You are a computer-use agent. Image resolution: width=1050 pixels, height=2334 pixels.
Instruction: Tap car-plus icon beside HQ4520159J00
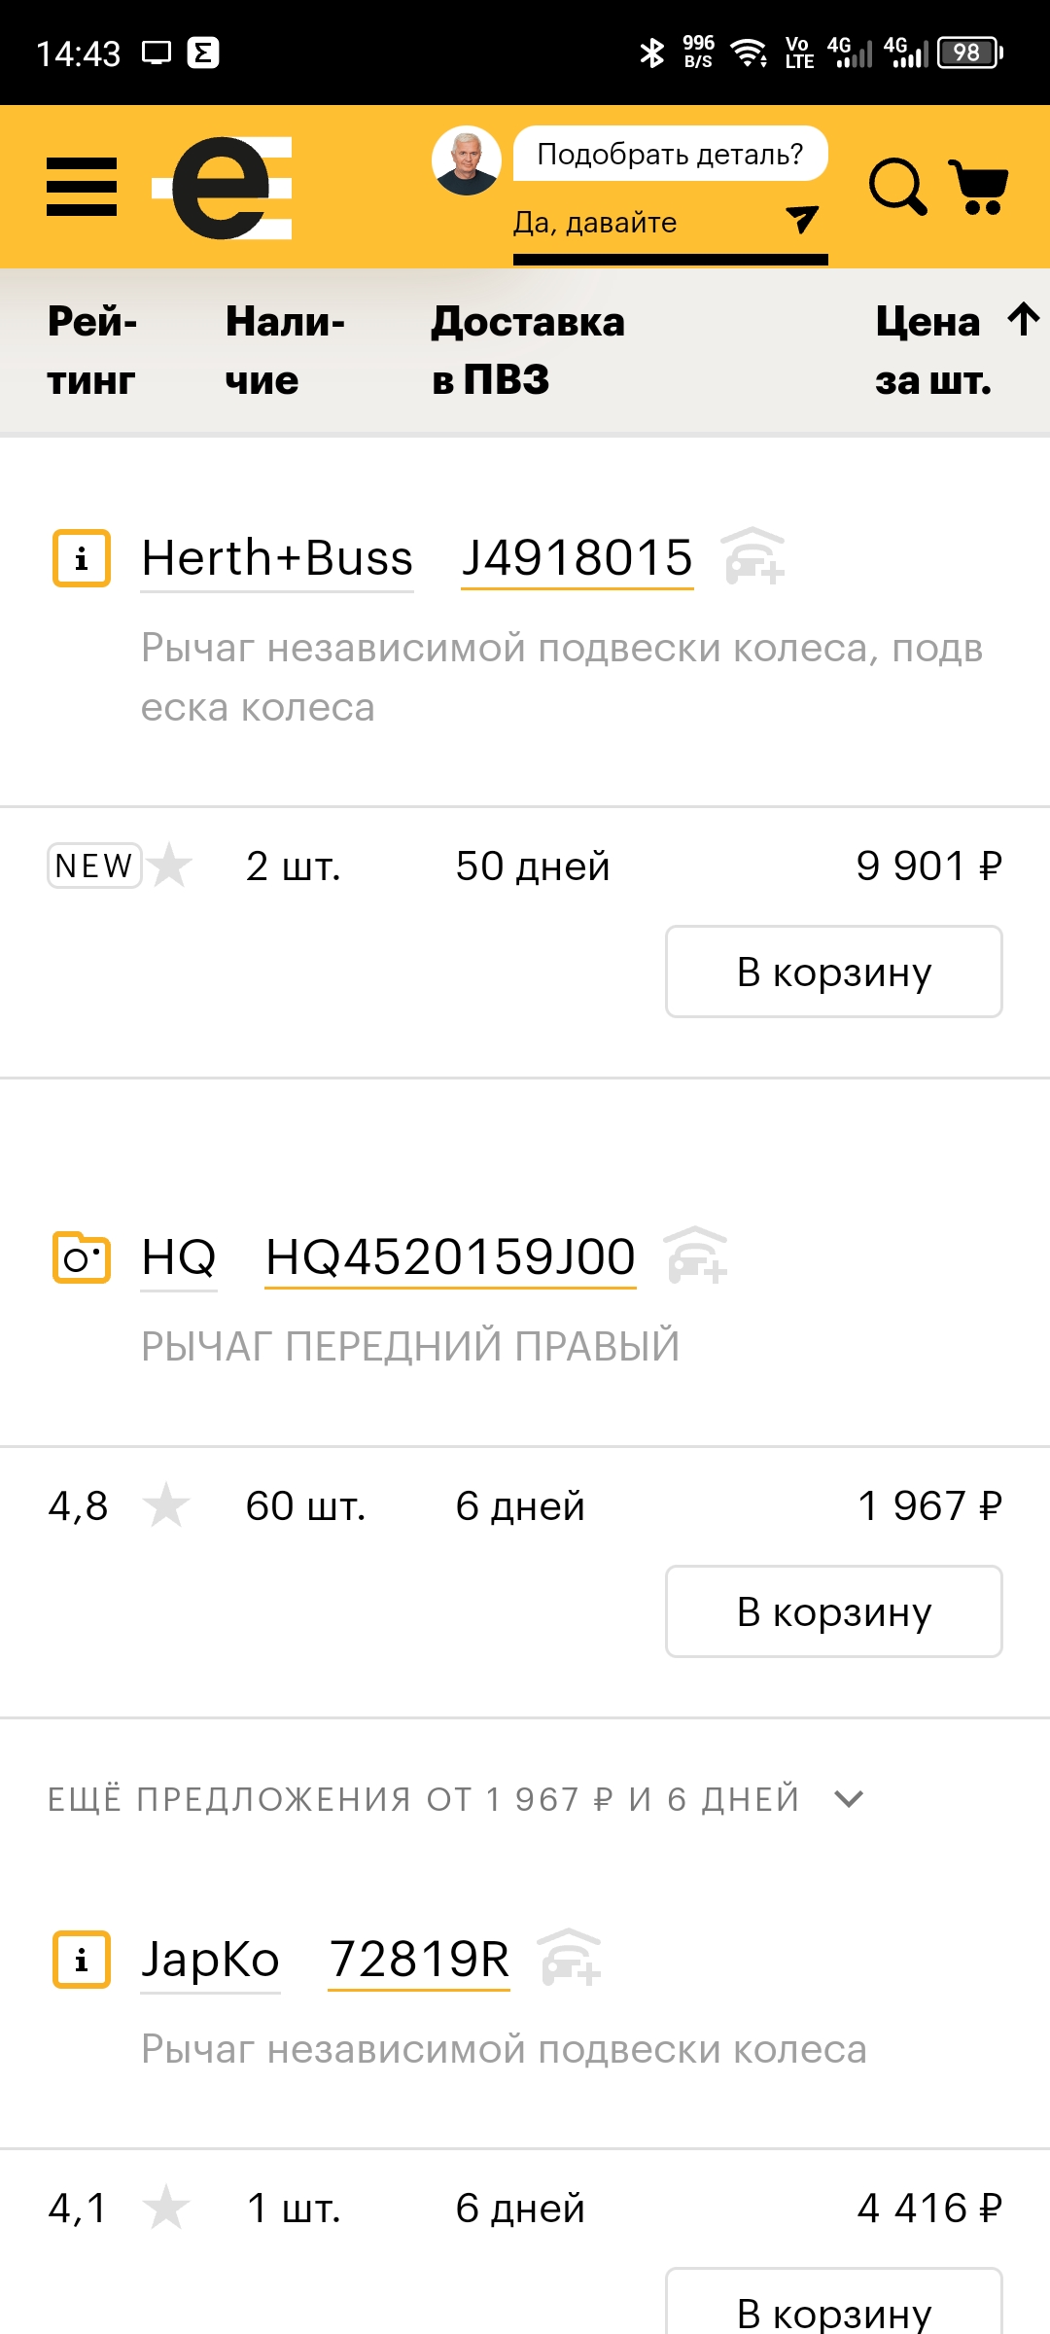pyautogui.click(x=696, y=1255)
